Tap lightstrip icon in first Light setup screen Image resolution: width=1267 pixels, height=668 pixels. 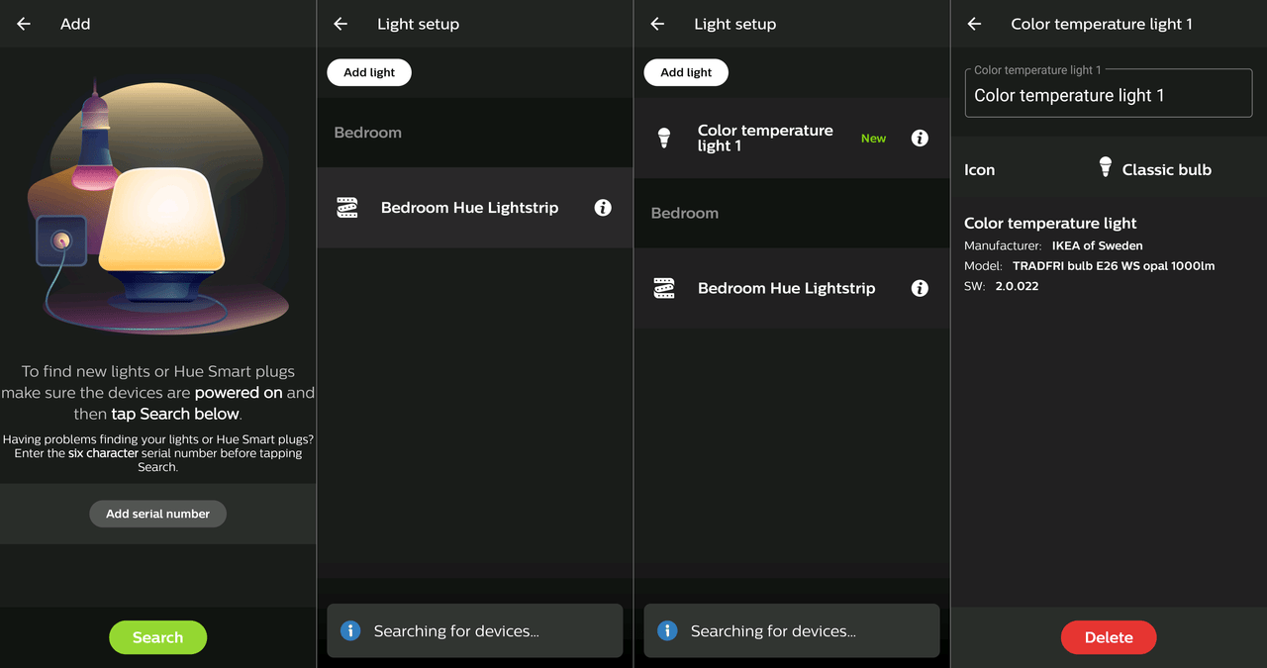[x=347, y=208]
